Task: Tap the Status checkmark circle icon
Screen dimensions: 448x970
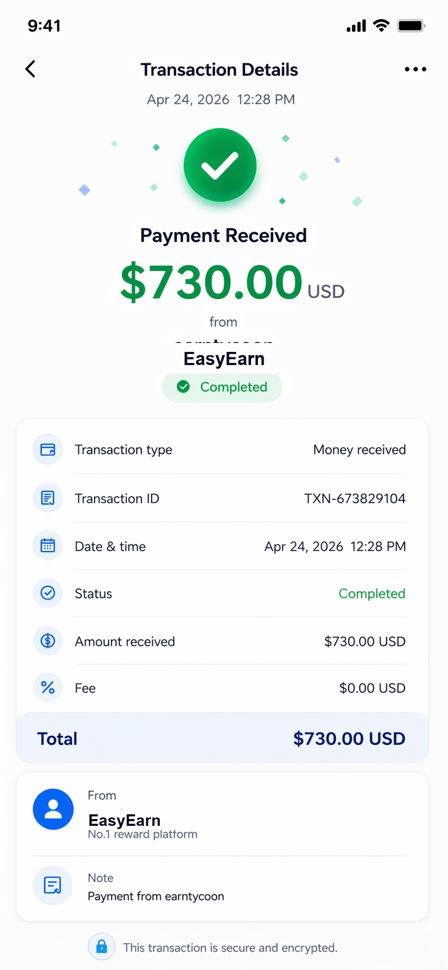Action: coord(48,593)
